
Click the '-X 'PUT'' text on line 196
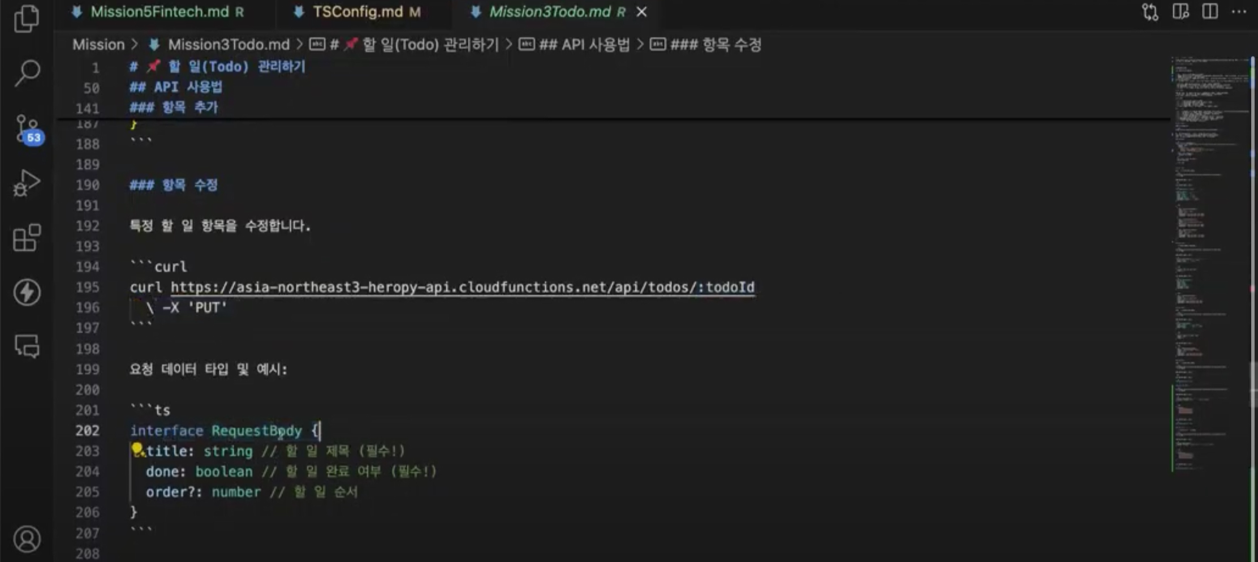tap(195, 308)
